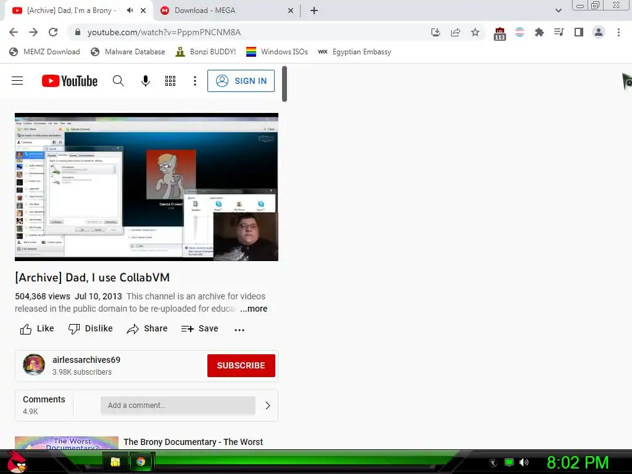Expand comments with the chevron arrow
The height and width of the screenshot is (474, 632).
tap(268, 405)
